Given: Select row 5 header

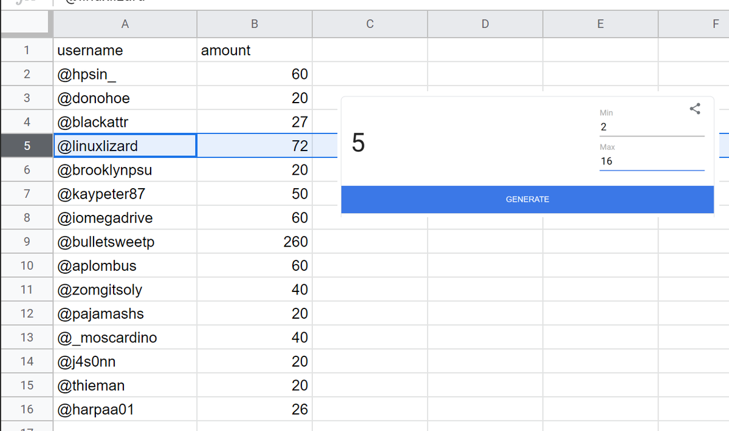Looking at the screenshot, I should click(x=27, y=146).
